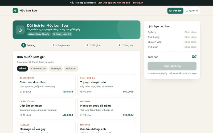The image size is (213, 133).
Task: Choose the Chăm sóc da cơ bản service
Action: [46, 85]
